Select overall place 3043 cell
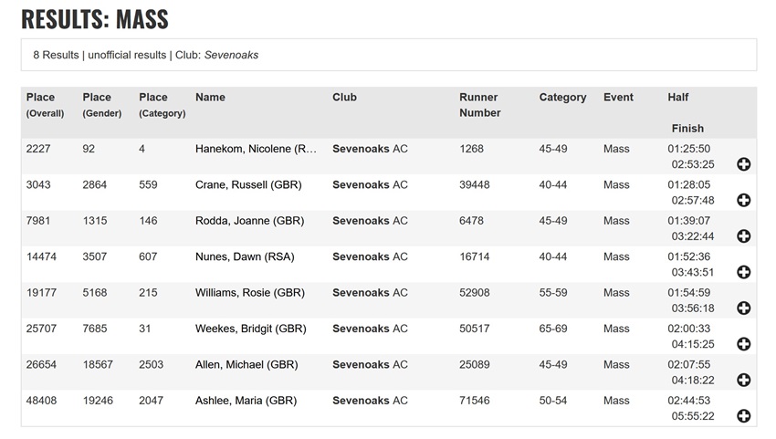Image resolution: width=776 pixels, height=439 pixels. coord(38,185)
